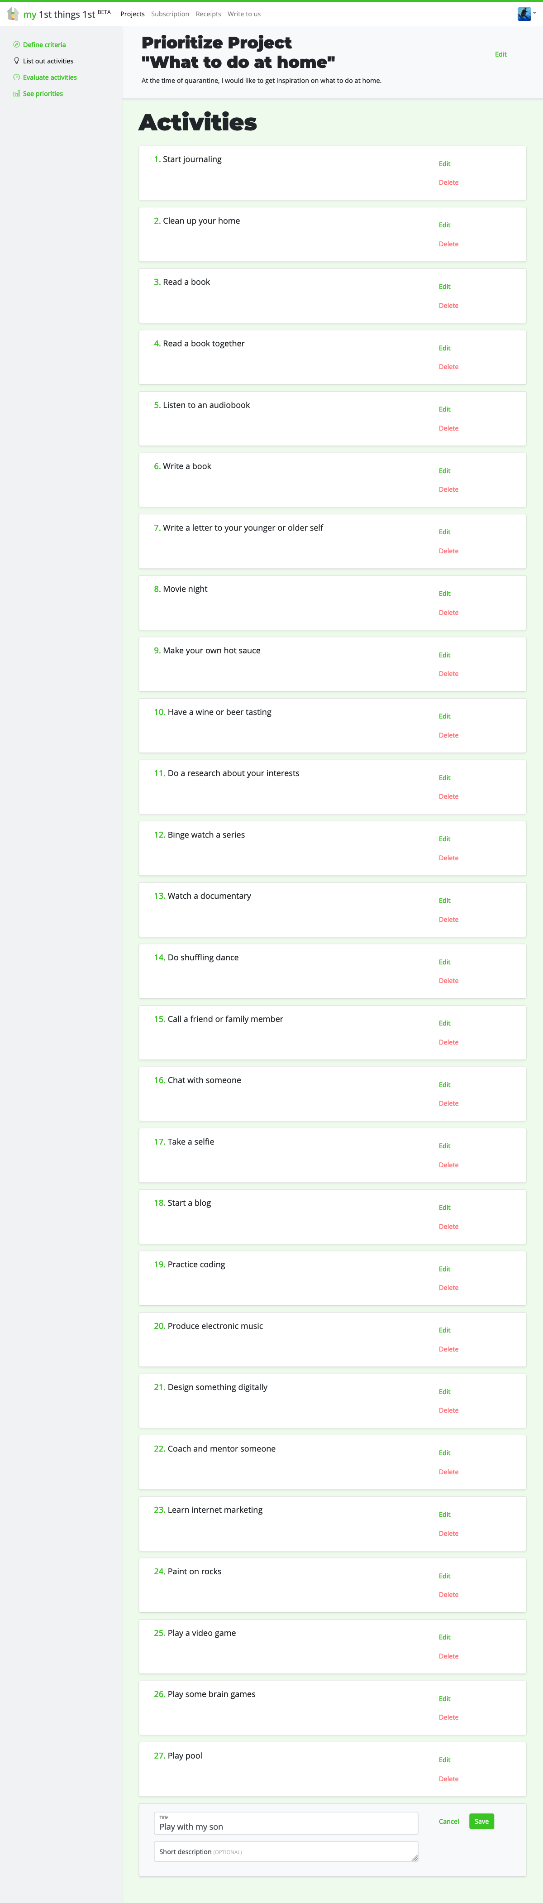Click the my 1st things 1st logo icon
This screenshot has width=543, height=1903.
tap(12, 14)
